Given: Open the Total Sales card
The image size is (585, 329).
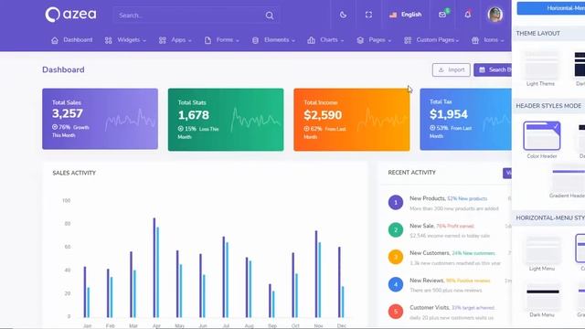Looking at the screenshot, I should pos(100,119).
